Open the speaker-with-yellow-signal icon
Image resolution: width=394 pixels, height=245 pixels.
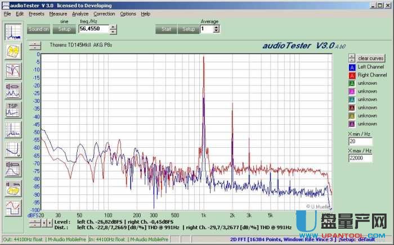[x=12, y=188]
